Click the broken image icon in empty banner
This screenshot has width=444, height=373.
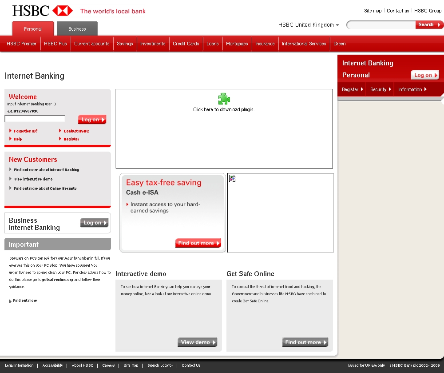(x=232, y=178)
